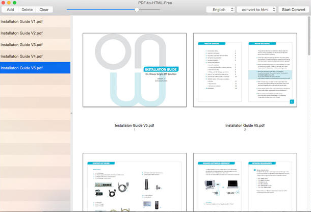Click the sidebar split divider handle
Viewport: 311px width, 212px height.
point(71,113)
